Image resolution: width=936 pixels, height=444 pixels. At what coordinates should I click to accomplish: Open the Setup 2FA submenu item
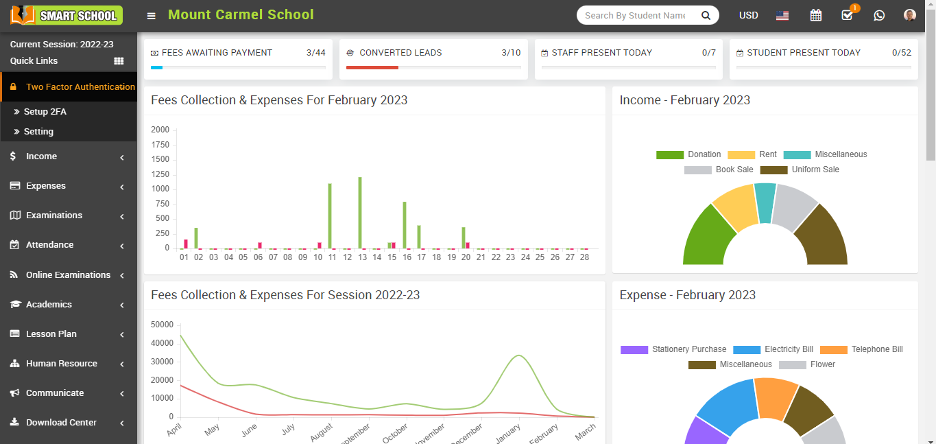pyautogui.click(x=45, y=112)
